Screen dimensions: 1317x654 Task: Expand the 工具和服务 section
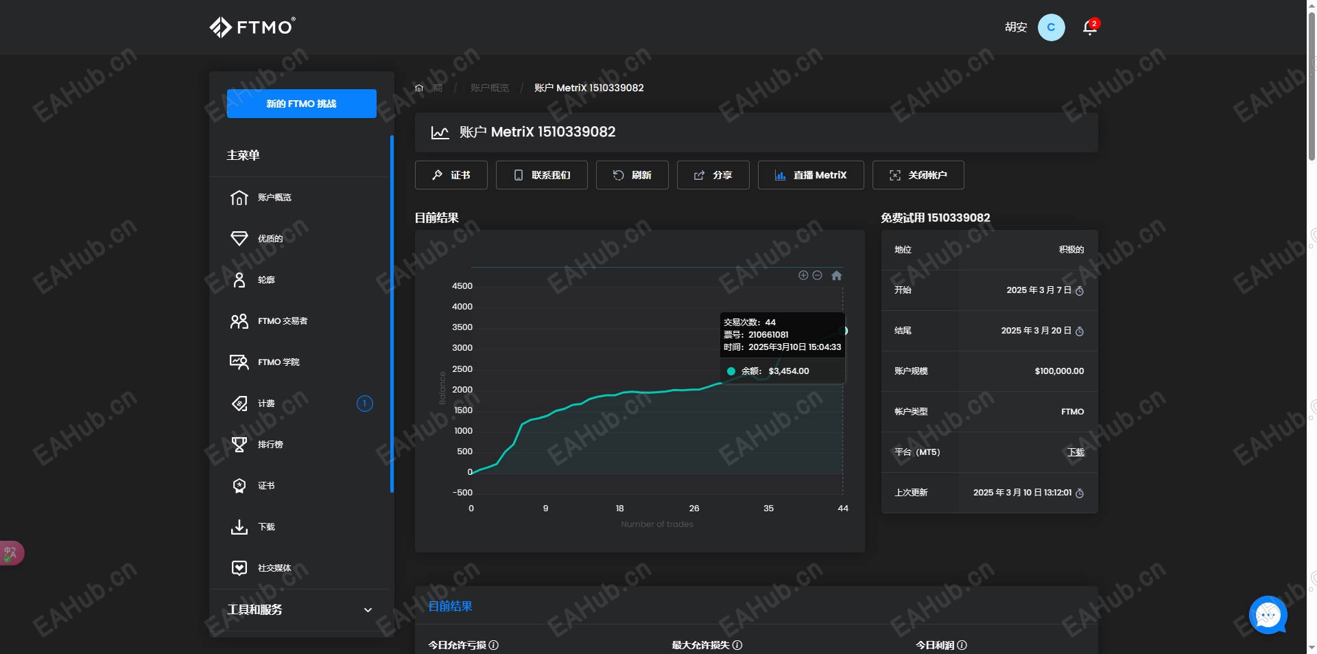300,610
